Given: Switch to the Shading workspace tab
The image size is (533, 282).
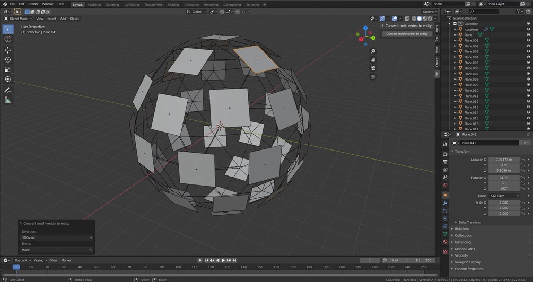Looking at the screenshot, I should point(173,5).
